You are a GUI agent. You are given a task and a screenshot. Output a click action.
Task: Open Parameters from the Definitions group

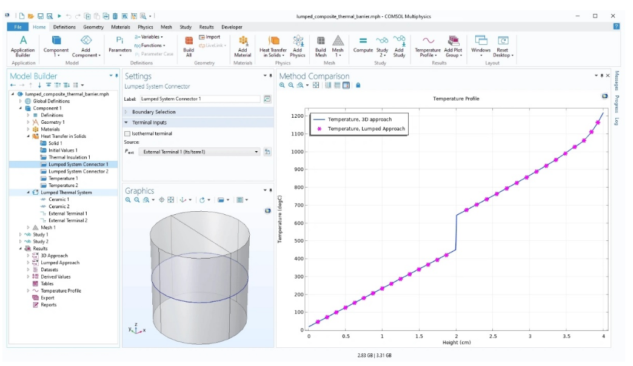point(120,46)
